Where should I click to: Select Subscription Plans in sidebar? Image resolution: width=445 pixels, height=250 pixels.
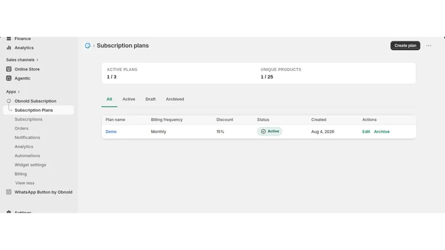[38, 110]
